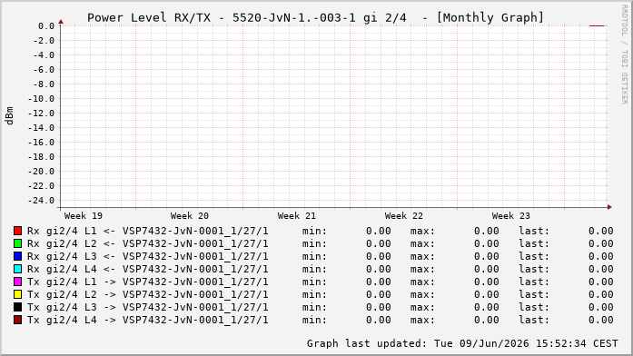Click the '0.0' y-axis value
The height and width of the screenshot is (356, 633).
point(46,26)
